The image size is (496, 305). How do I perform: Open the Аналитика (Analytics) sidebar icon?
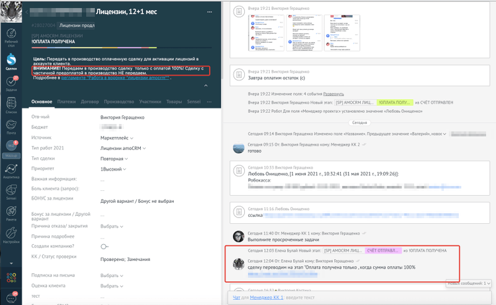pos(11,172)
